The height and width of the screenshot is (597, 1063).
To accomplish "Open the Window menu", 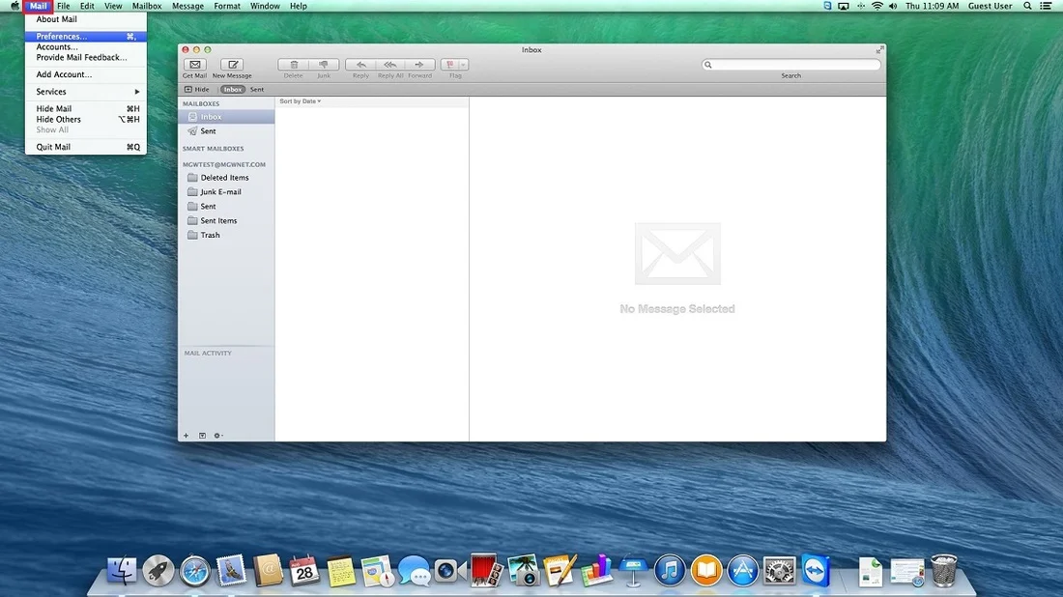I will point(265,6).
